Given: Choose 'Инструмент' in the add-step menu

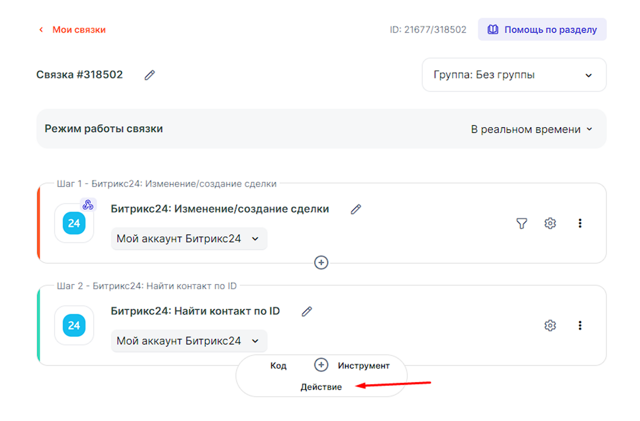Looking at the screenshot, I should pos(363,366).
